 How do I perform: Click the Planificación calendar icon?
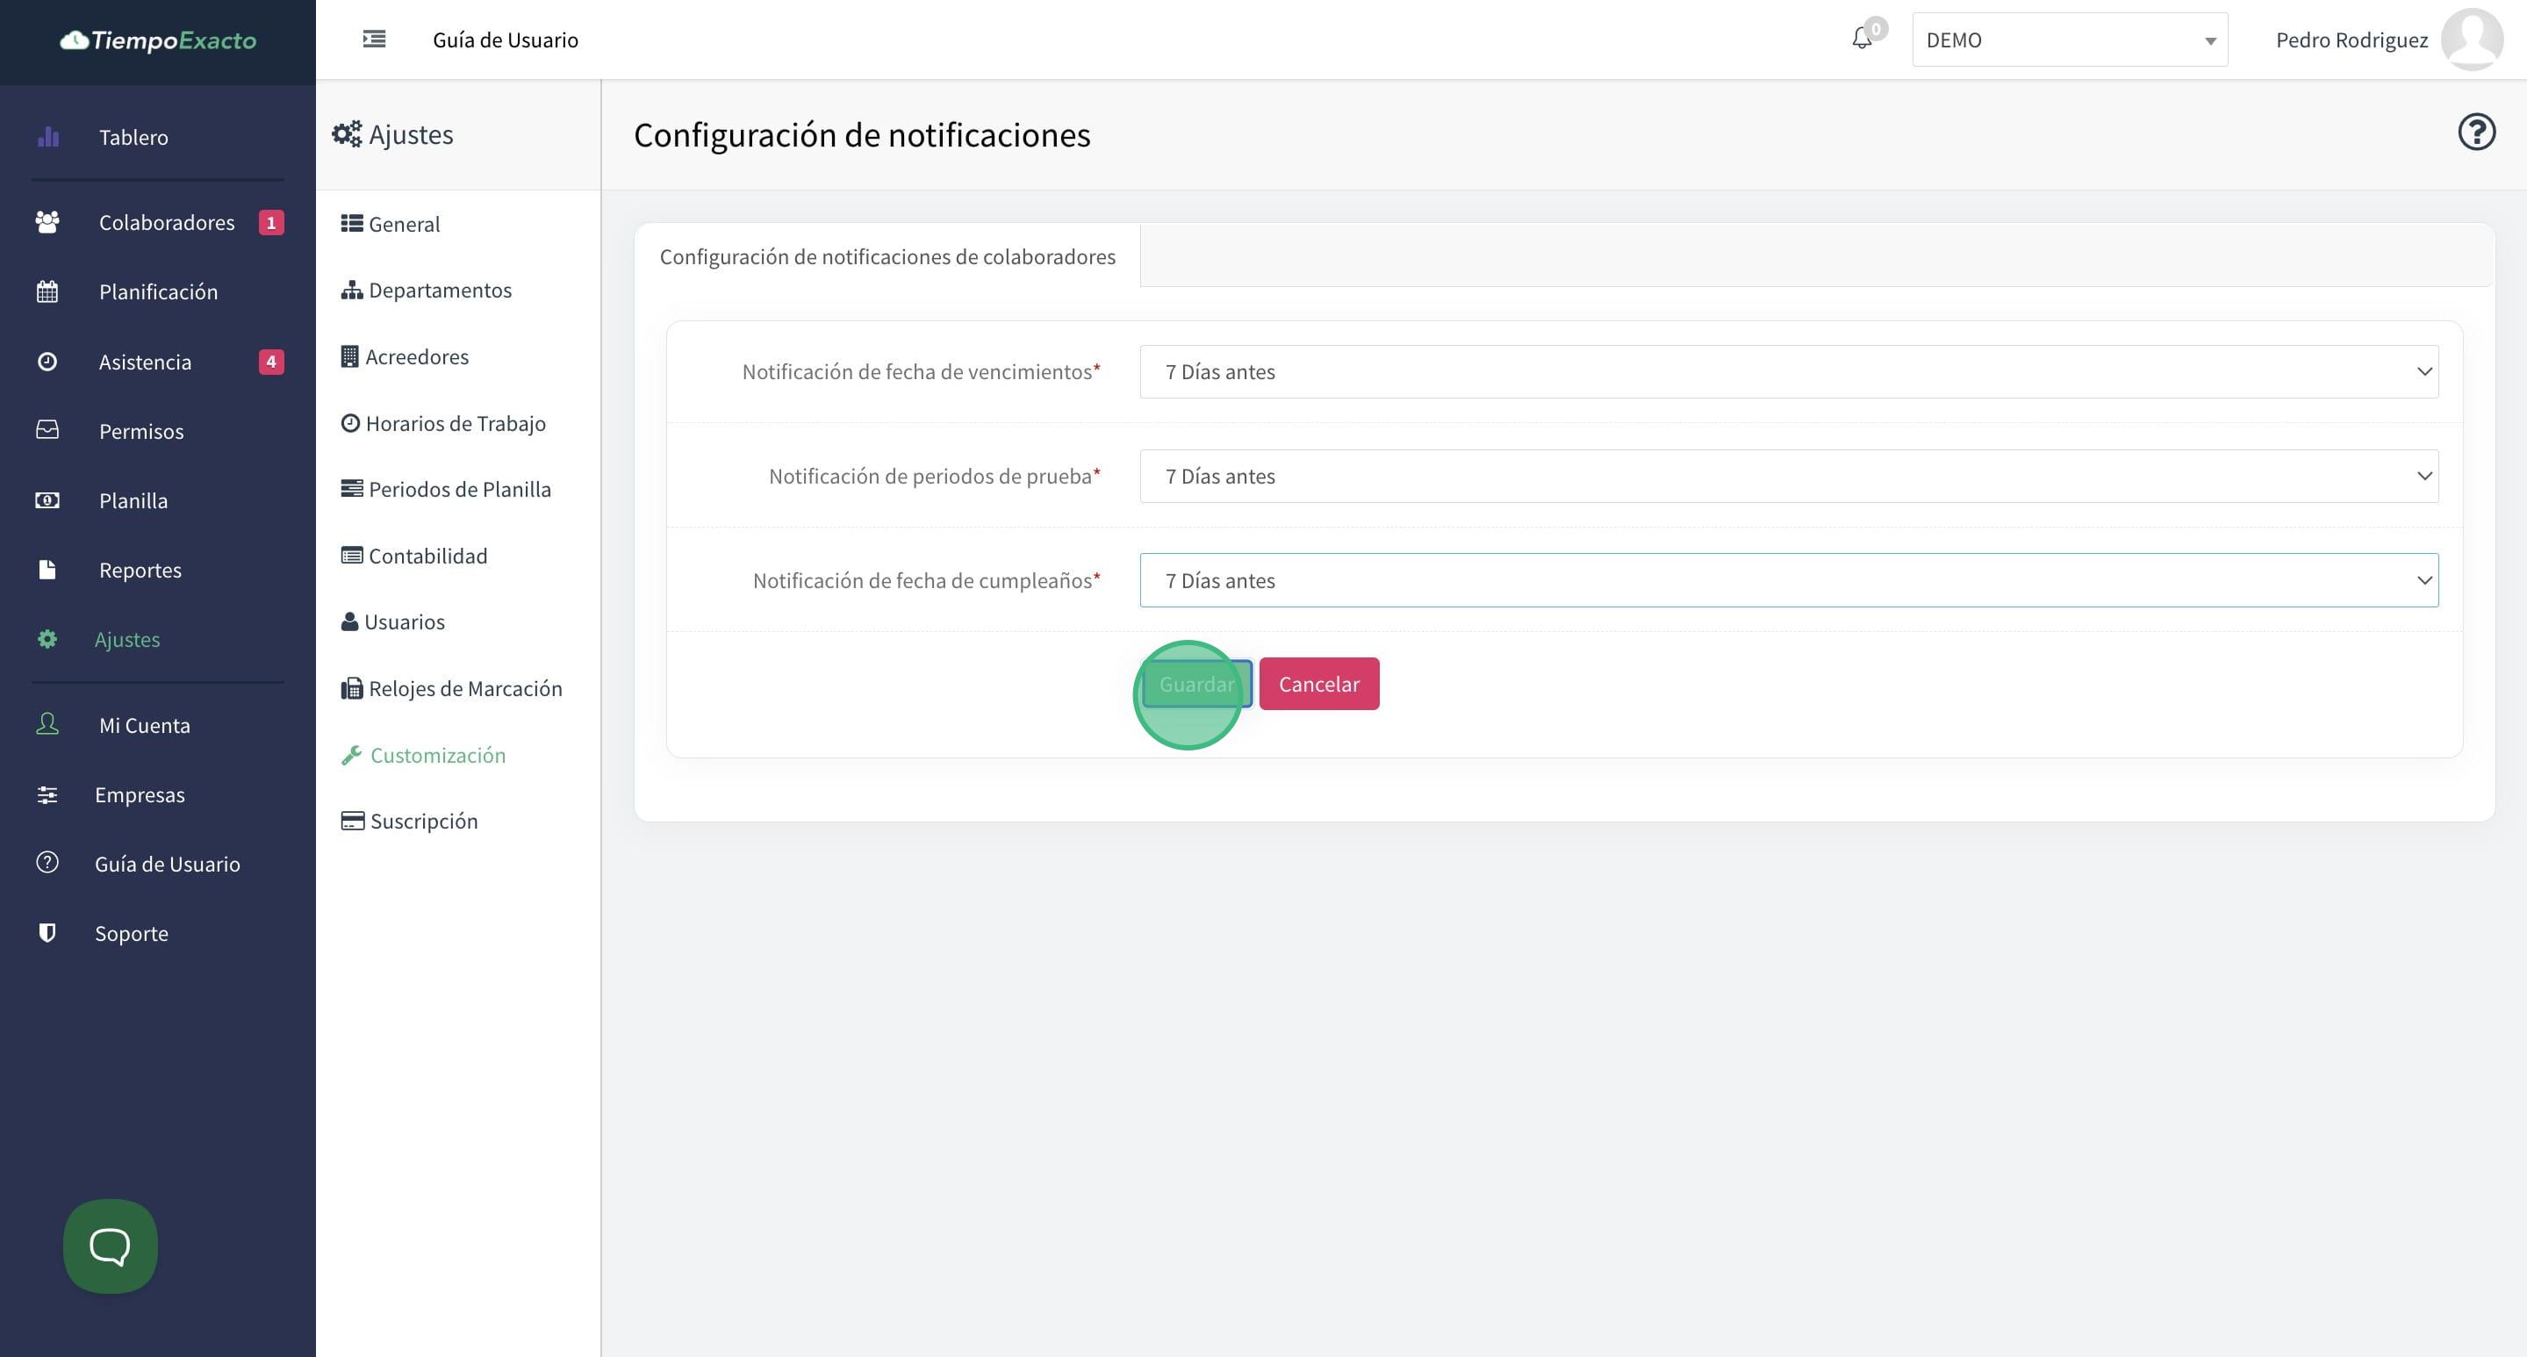point(47,292)
